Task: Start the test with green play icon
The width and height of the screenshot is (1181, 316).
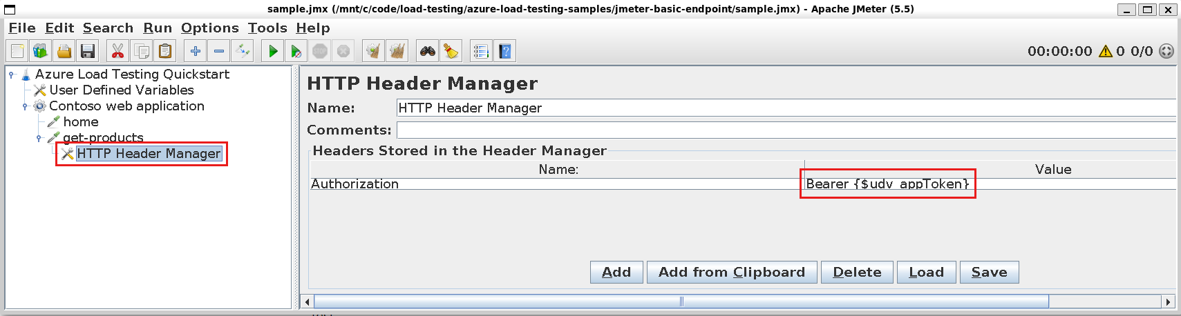Action: click(273, 51)
